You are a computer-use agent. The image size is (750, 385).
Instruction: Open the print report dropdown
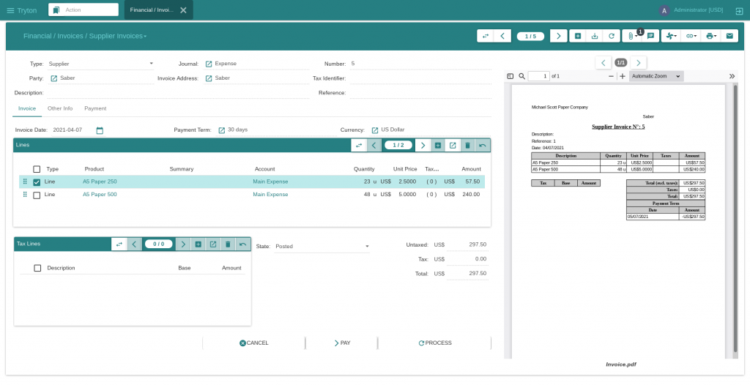click(710, 36)
